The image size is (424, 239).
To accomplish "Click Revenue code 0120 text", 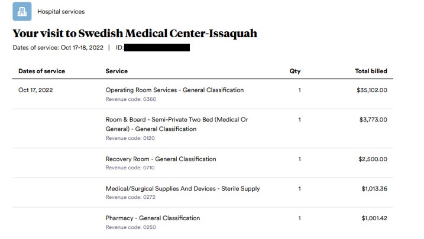I will tap(130, 138).
